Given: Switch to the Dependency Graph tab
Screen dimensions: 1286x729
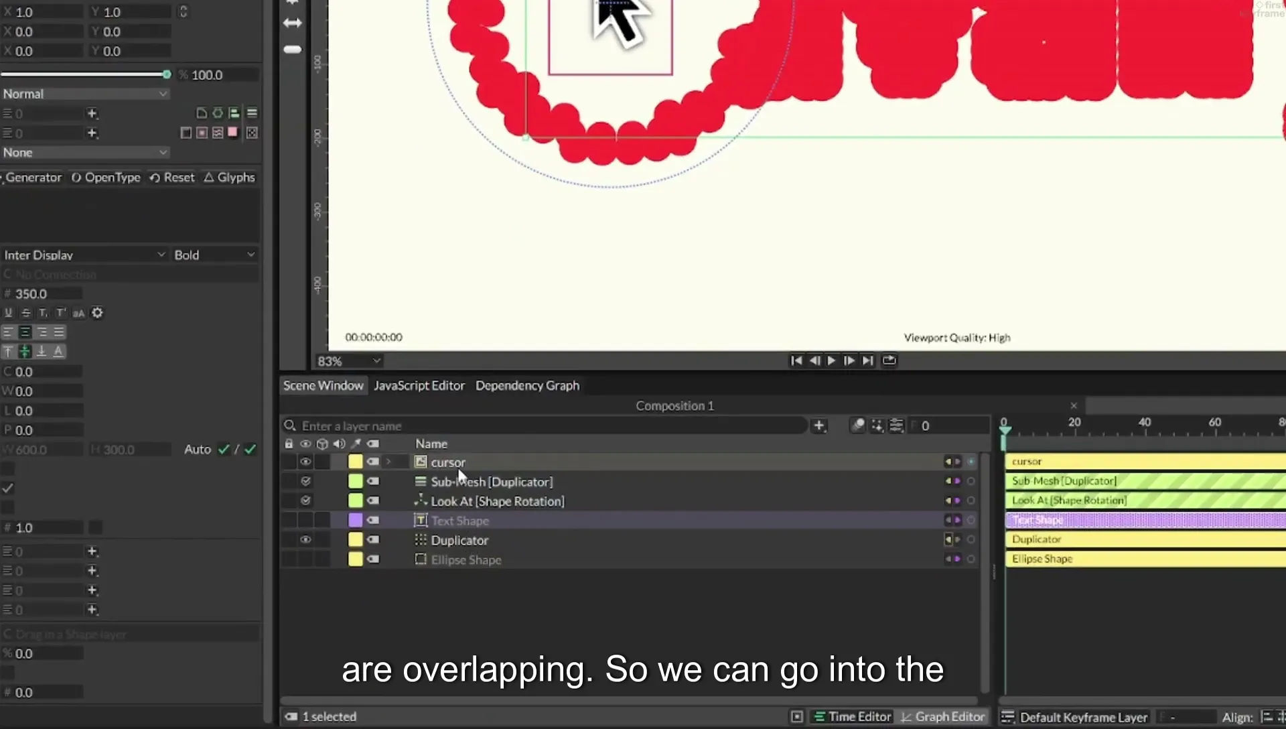Looking at the screenshot, I should (528, 386).
